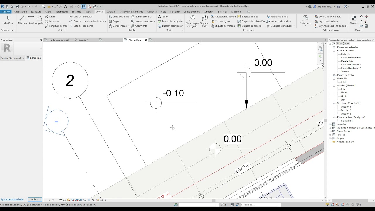Click the Símbolo tool
Screen dimensions: 375x211
pos(354,20)
